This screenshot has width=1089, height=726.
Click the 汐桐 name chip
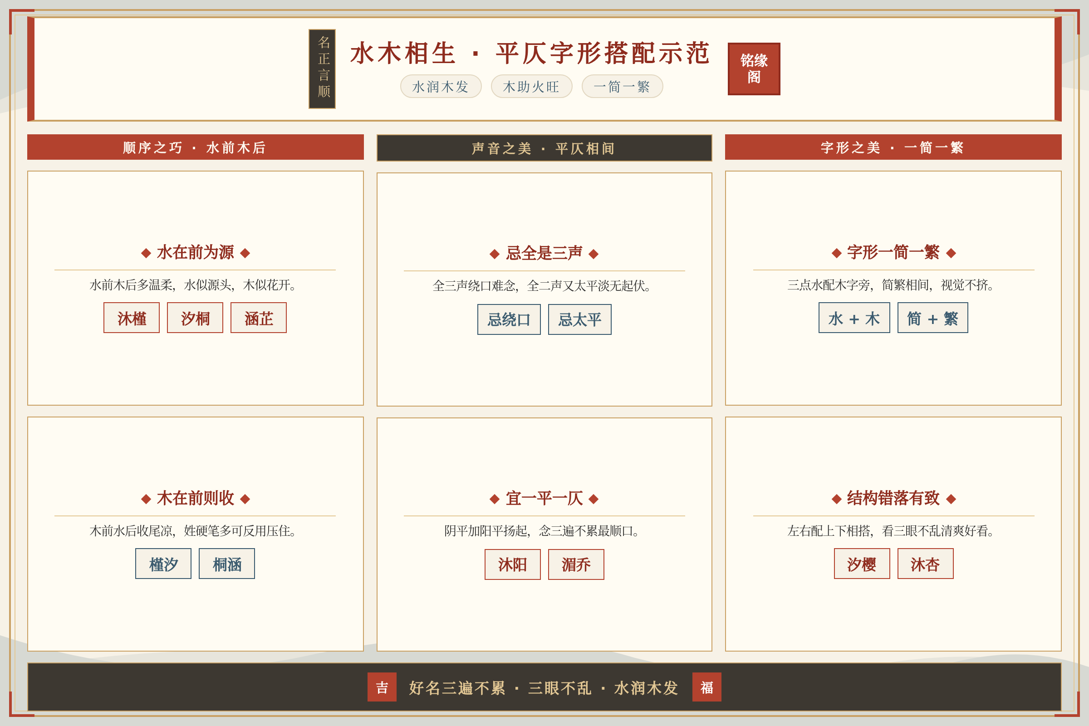[x=195, y=318]
